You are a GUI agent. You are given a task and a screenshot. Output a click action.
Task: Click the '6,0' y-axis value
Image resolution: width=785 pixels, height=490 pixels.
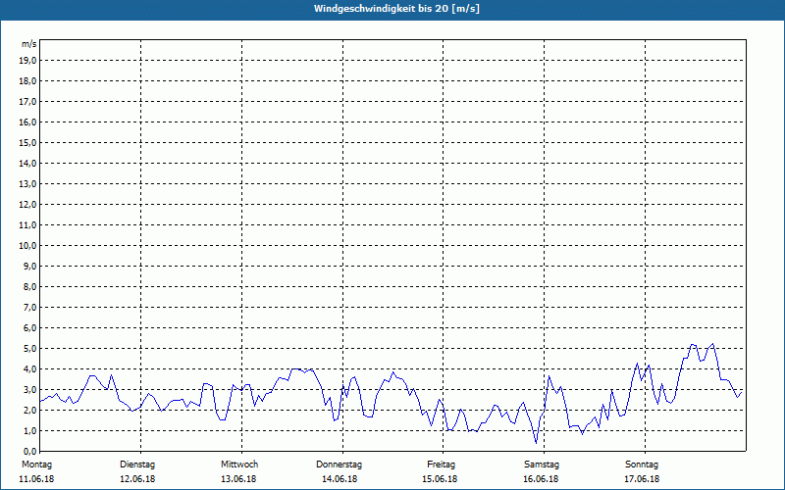[x=29, y=328]
